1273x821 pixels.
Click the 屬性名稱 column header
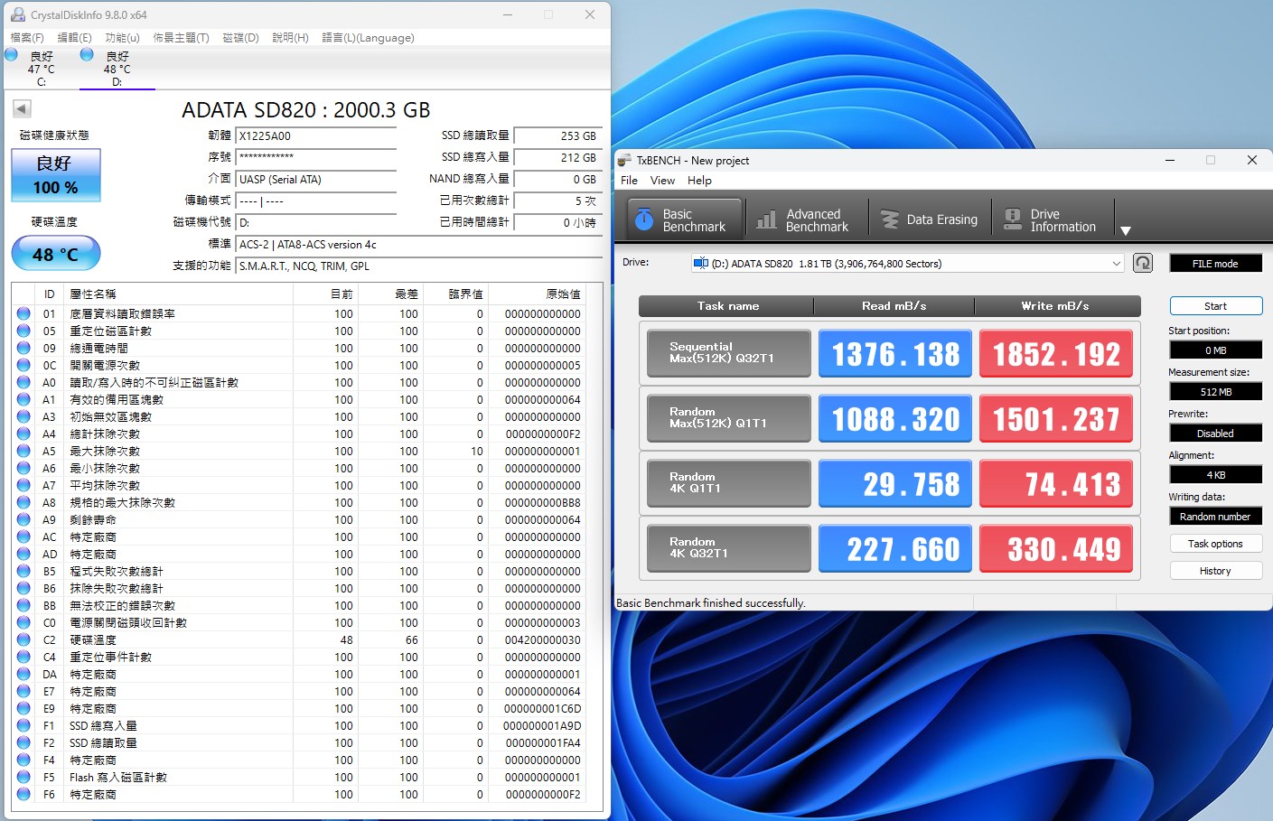tap(179, 294)
